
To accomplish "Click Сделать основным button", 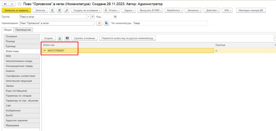I will [x=85, y=38].
